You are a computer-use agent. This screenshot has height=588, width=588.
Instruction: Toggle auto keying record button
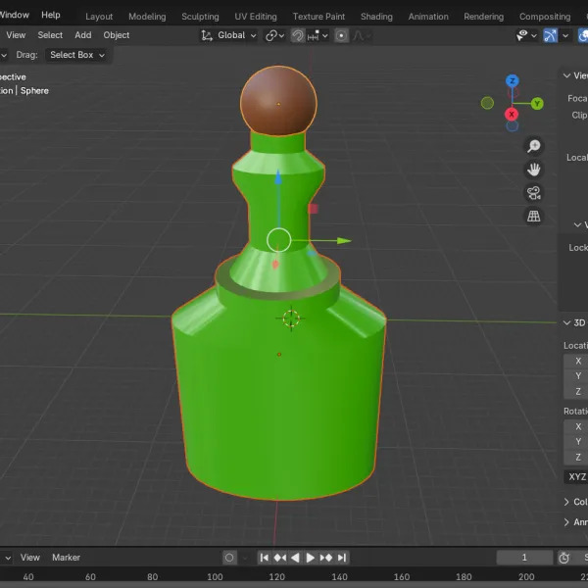coord(229,558)
